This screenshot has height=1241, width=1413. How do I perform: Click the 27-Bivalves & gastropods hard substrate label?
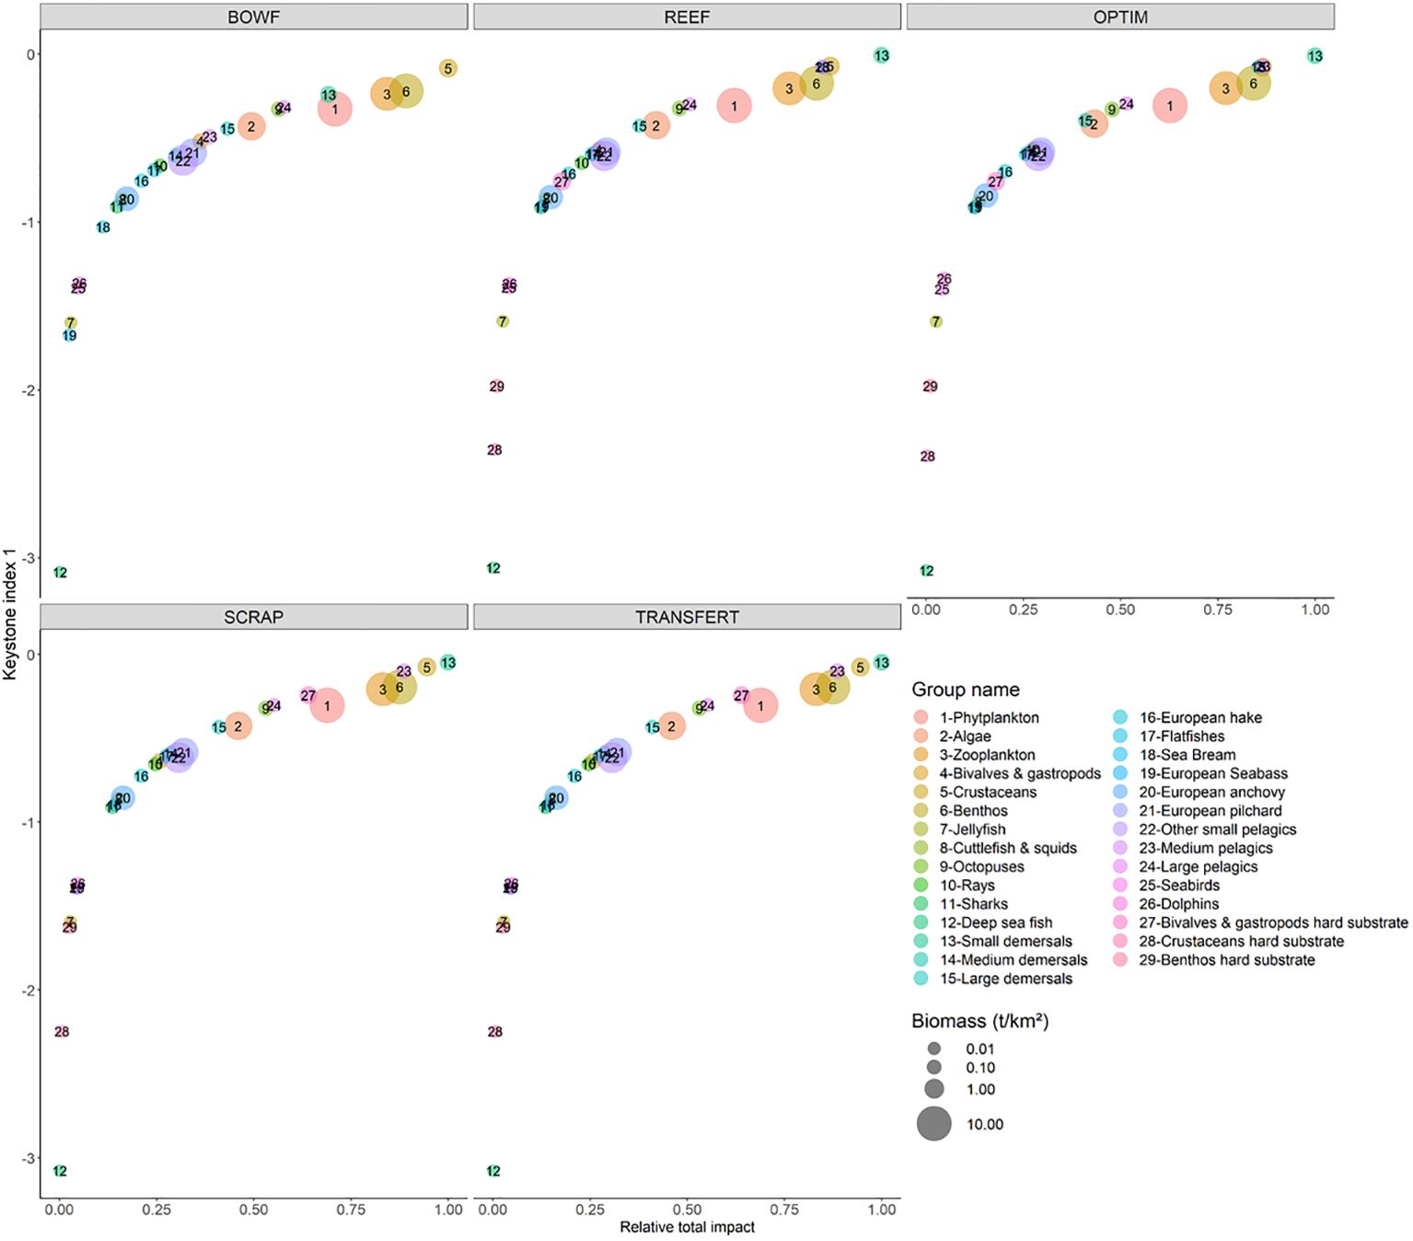[1274, 922]
